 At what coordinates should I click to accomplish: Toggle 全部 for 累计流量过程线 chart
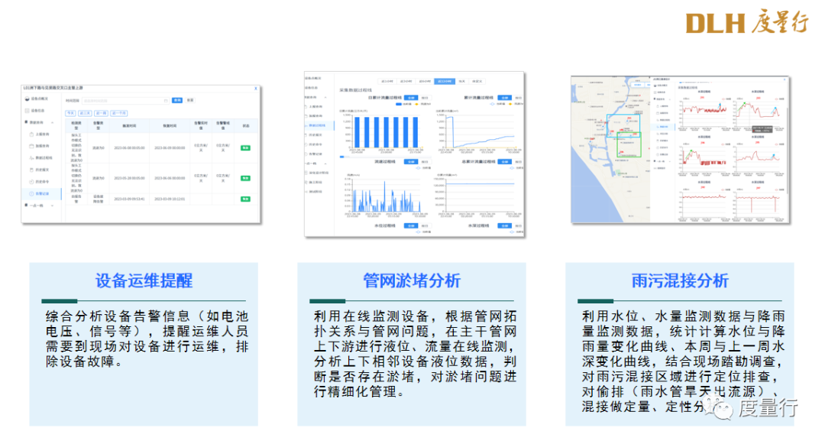(505, 98)
